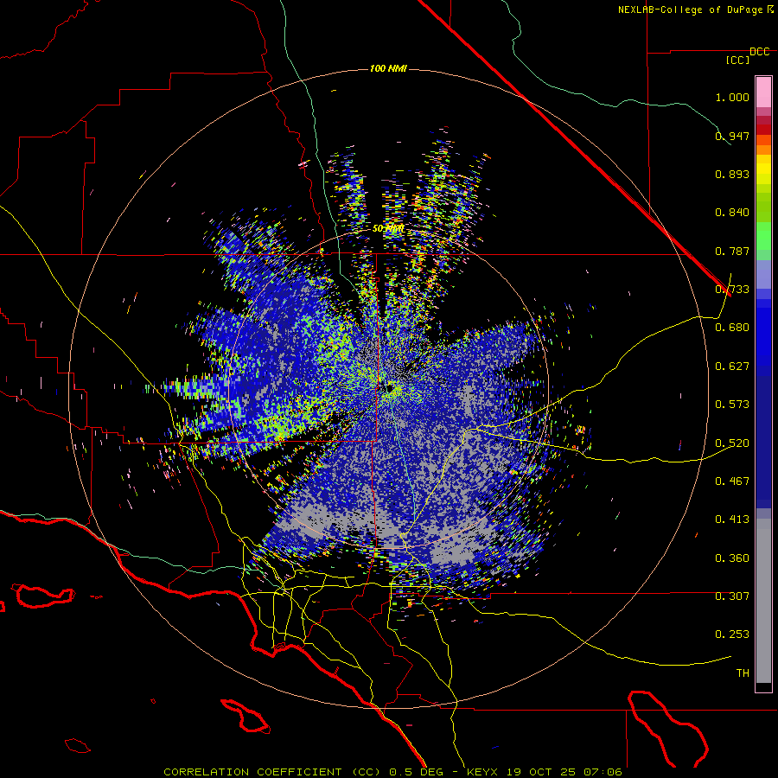Click the bright green segment of the color bar
The width and height of the screenshot is (778, 778).
coord(763,236)
